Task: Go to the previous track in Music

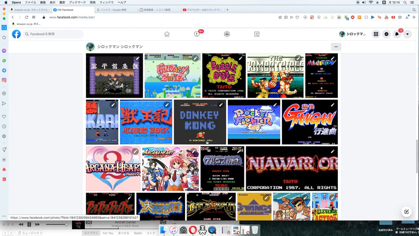Action: point(21,225)
